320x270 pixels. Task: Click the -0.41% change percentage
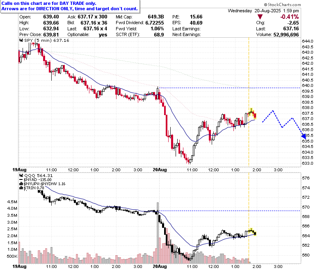pos(289,17)
